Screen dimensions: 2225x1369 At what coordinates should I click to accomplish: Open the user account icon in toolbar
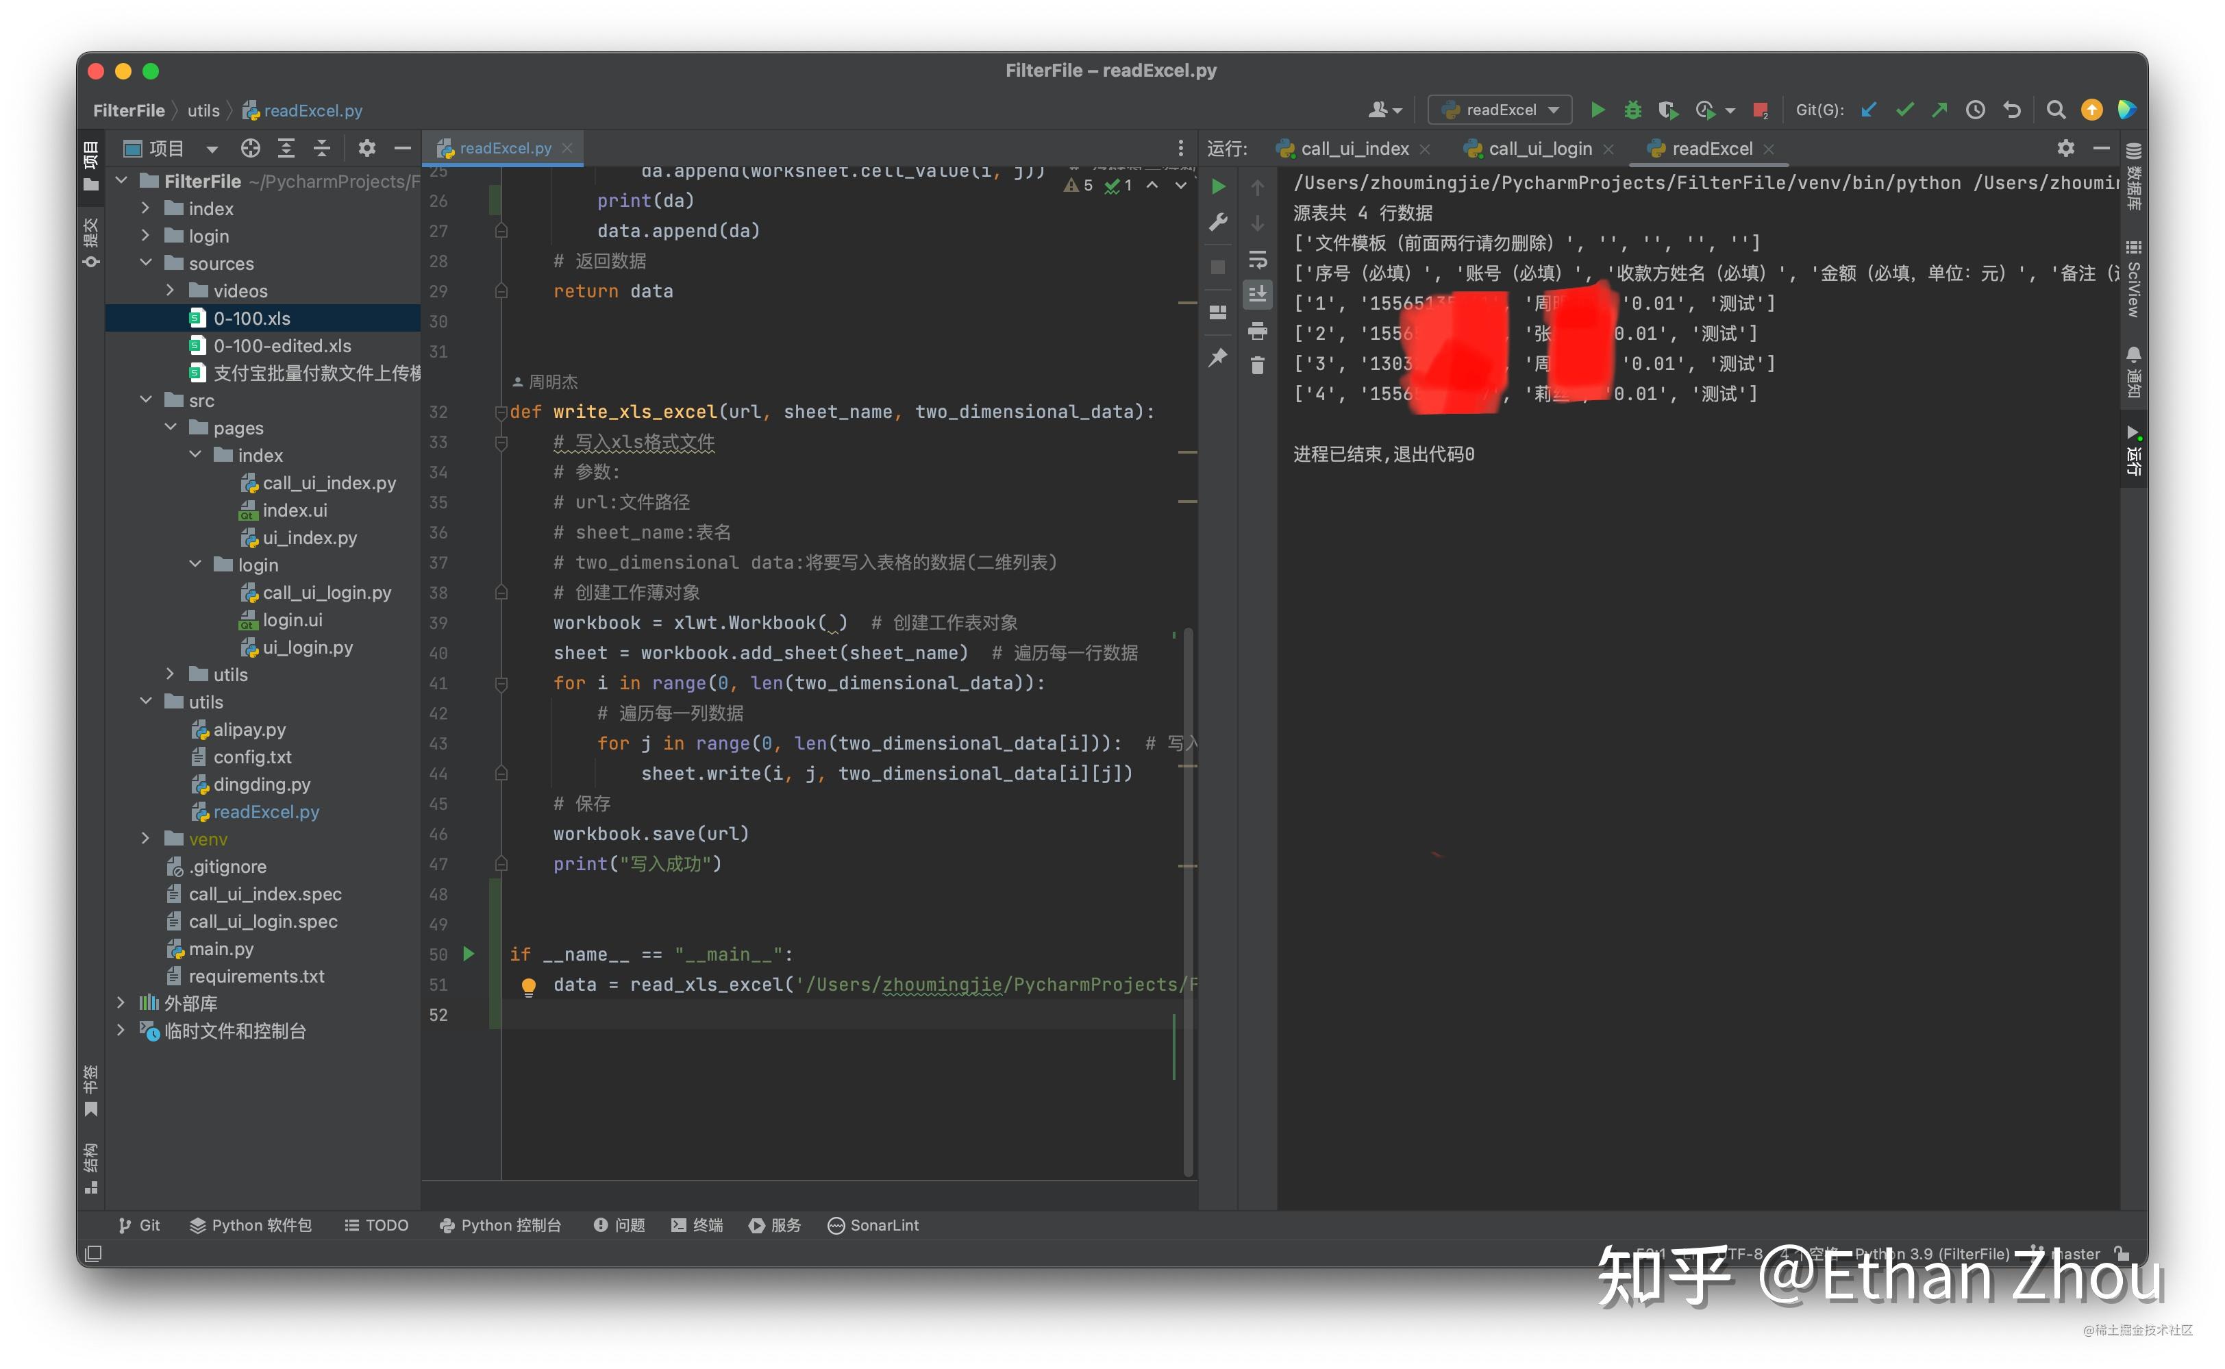pos(1384,110)
